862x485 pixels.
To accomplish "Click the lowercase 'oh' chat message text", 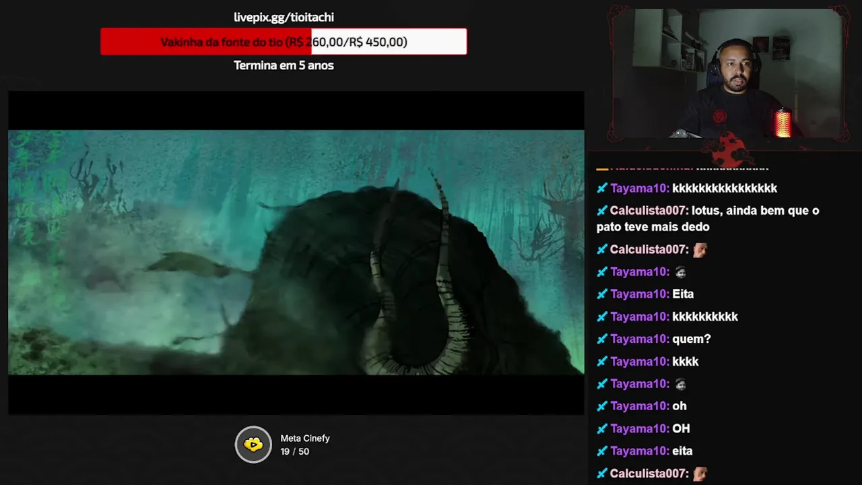I will pos(679,406).
